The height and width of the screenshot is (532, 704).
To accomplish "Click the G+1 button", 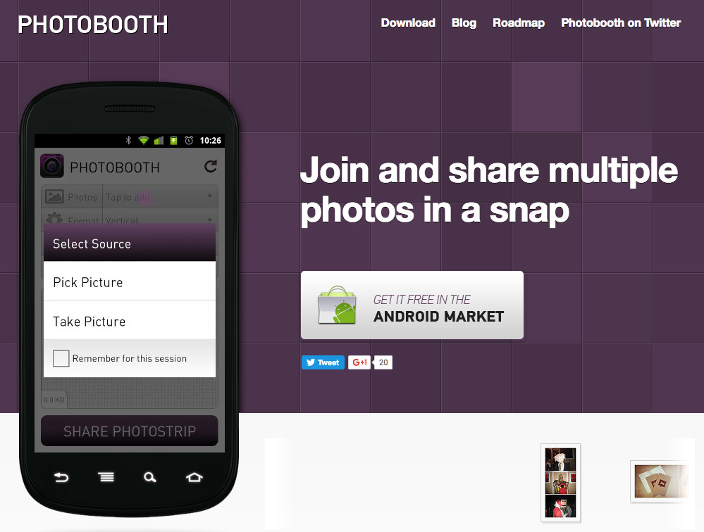I will click(x=359, y=362).
